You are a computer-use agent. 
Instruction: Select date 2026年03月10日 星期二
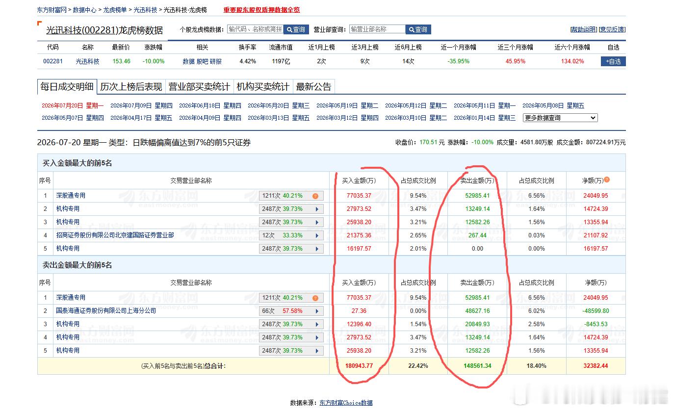(416, 118)
